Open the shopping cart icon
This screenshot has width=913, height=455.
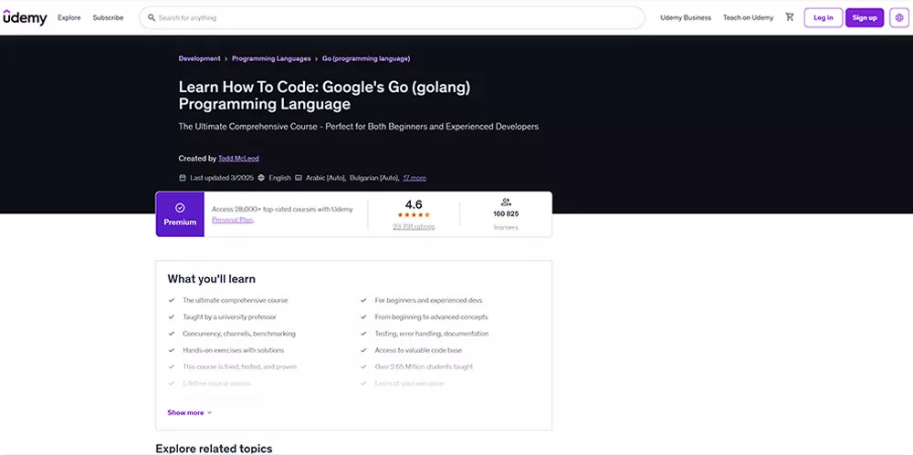[790, 17]
